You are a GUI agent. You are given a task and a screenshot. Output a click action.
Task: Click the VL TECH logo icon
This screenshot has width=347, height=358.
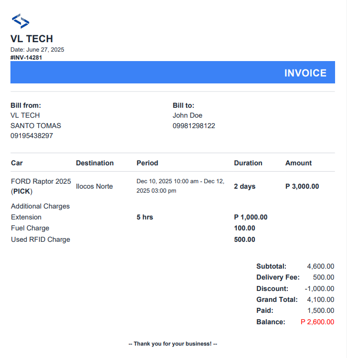click(20, 21)
